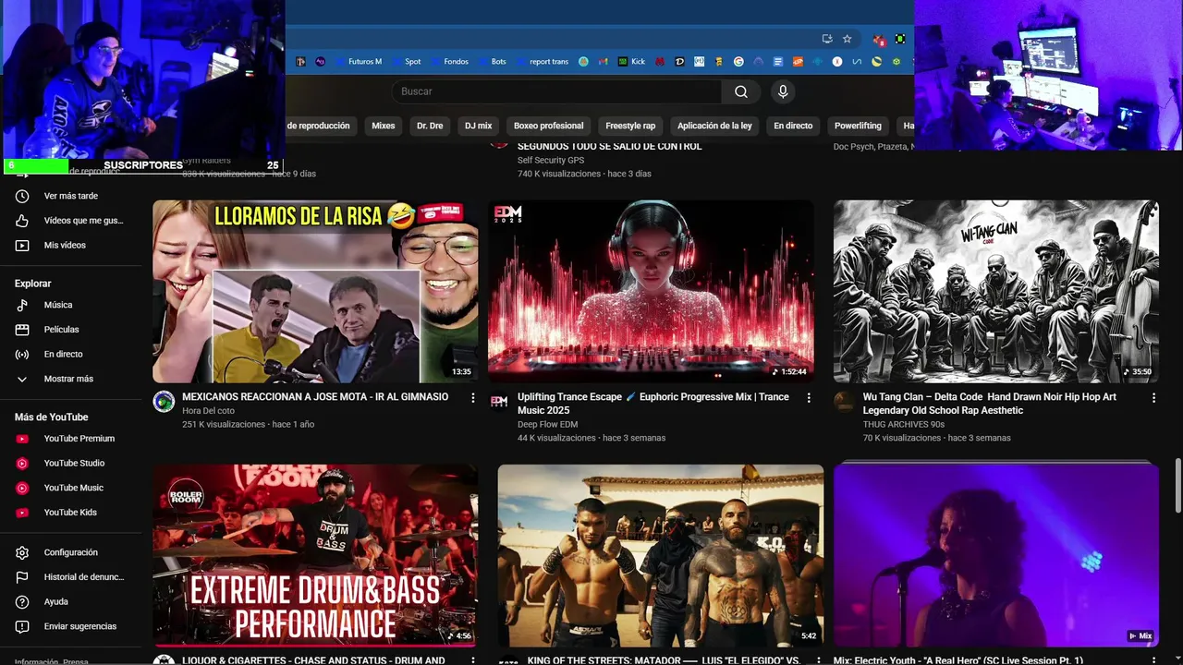Open Self Security GPS channel link
1183x665 pixels.
pyautogui.click(x=551, y=161)
